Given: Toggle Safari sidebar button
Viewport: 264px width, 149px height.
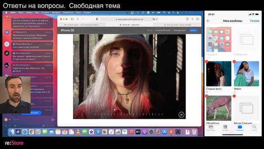Looking at the screenshot, I should pyautogui.click(x=72, y=19).
